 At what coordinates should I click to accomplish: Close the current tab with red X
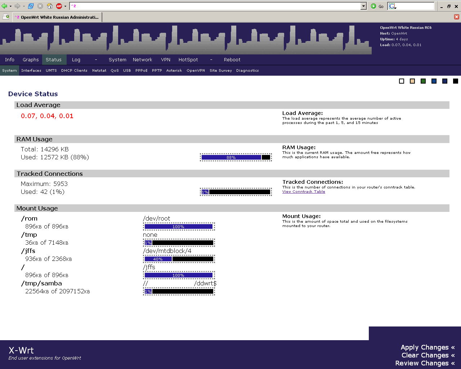click(x=457, y=17)
